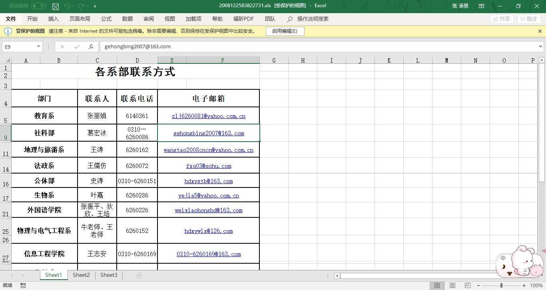Switch to Page Layout view in status bar
Viewport: 546px width, 290px height.
452,285
